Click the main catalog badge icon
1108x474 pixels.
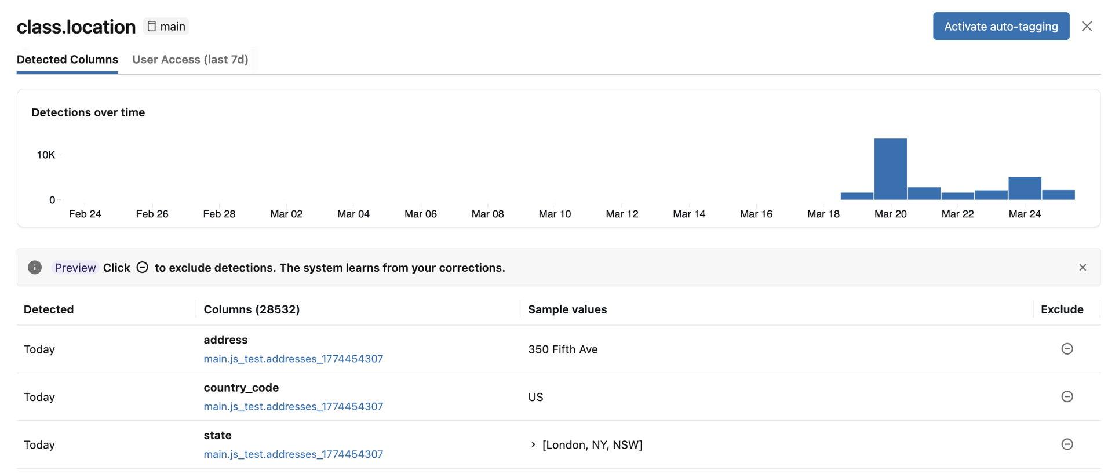(152, 26)
